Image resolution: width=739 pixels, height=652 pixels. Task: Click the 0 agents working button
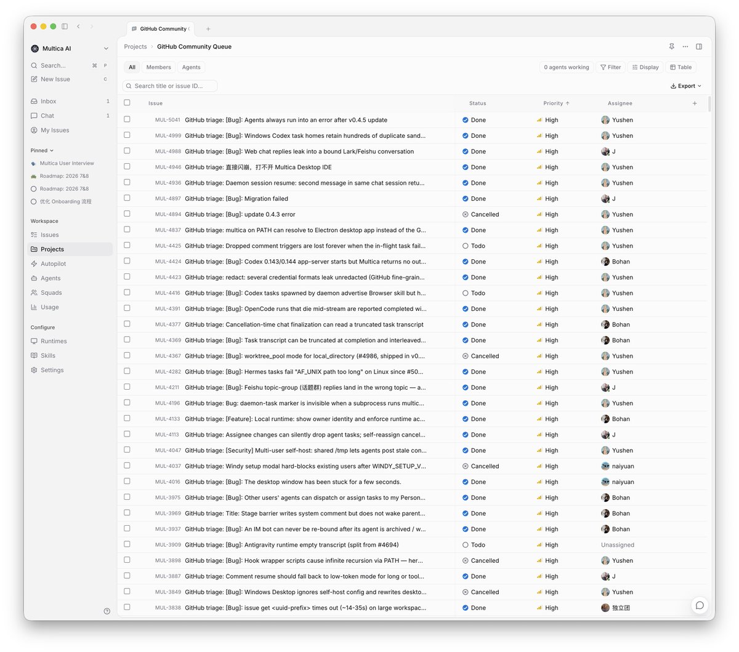[x=566, y=67]
